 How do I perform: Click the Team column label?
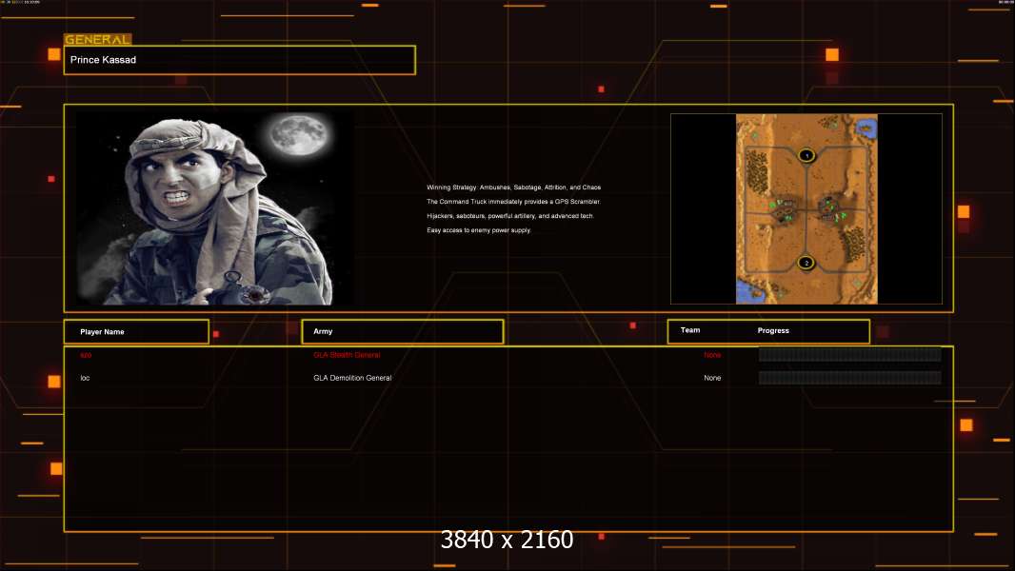tap(690, 330)
